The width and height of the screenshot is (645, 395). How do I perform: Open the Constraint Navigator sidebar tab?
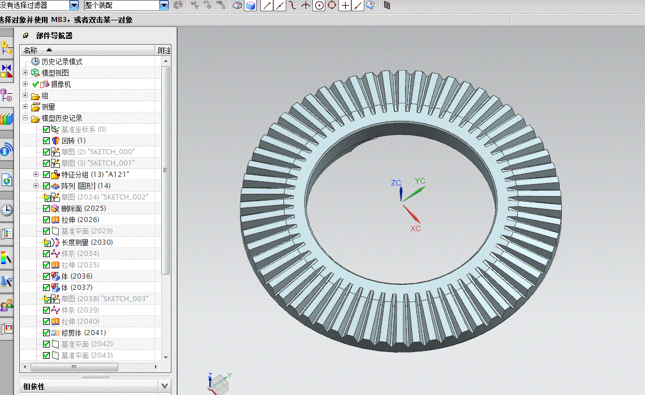pos(6,71)
